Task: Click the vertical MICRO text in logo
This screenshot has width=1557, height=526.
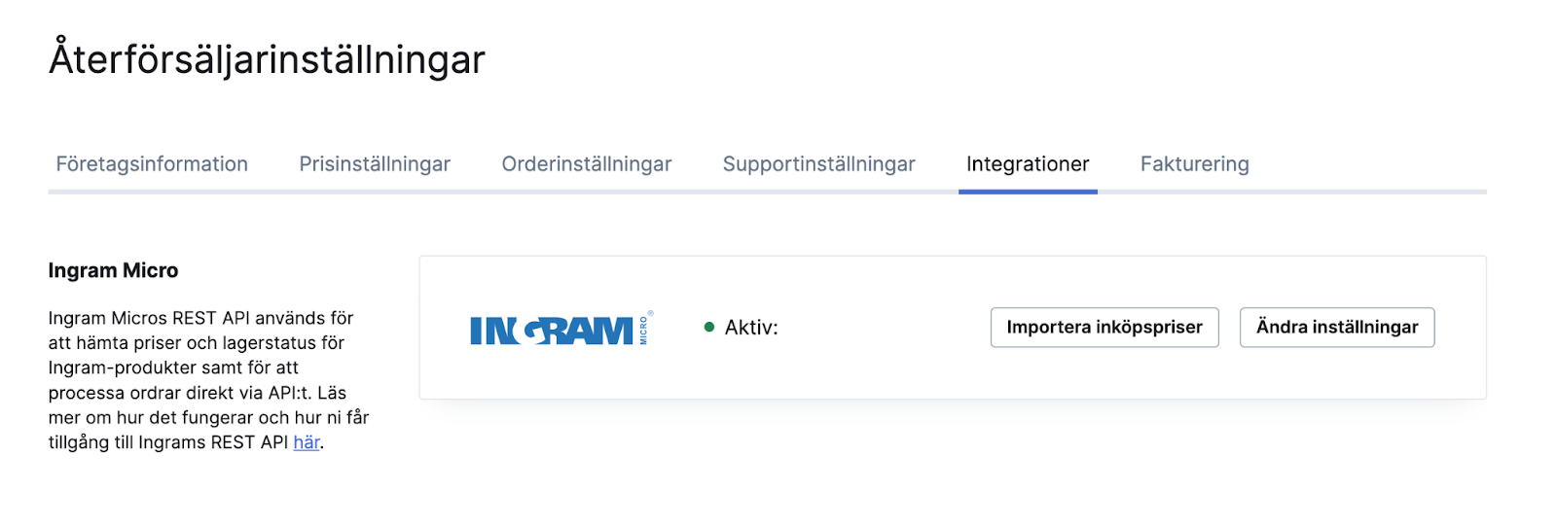Action: 643,331
